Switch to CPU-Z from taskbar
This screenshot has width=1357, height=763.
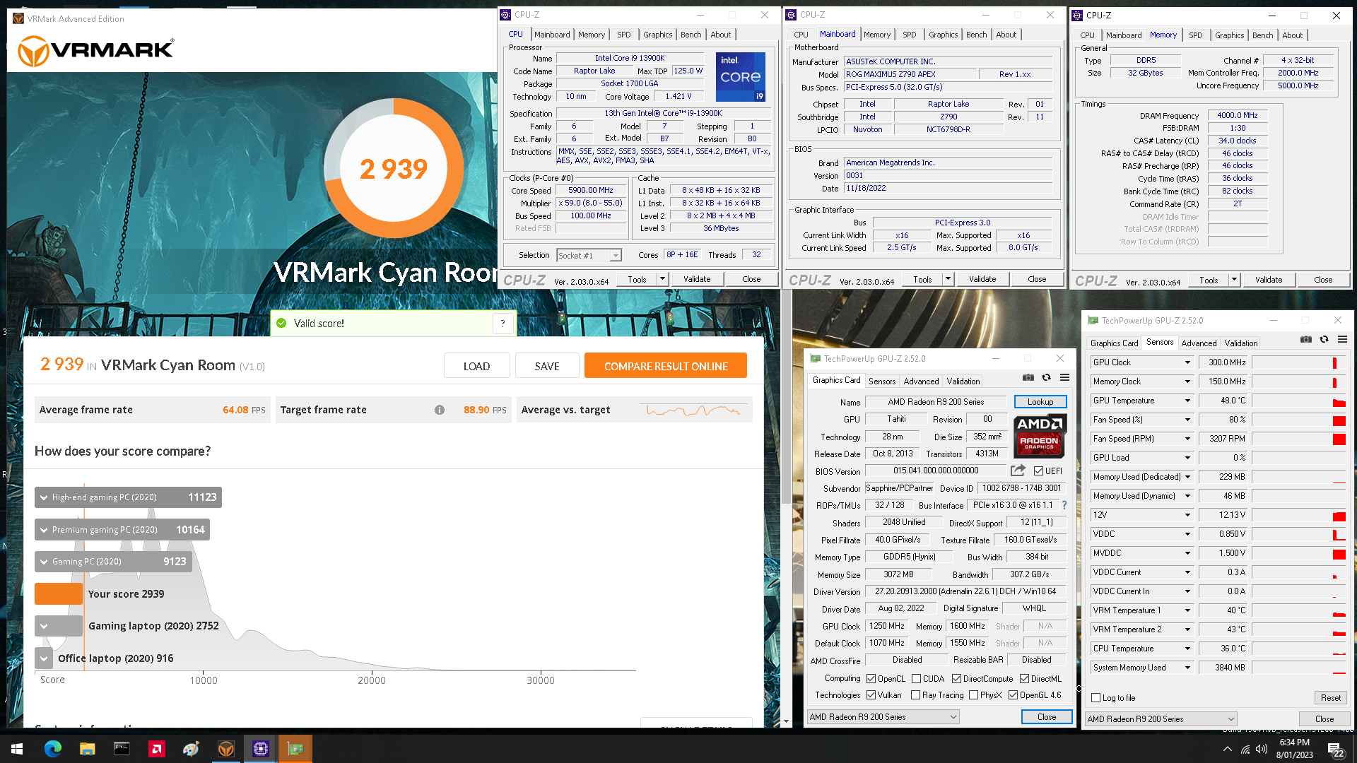(260, 748)
